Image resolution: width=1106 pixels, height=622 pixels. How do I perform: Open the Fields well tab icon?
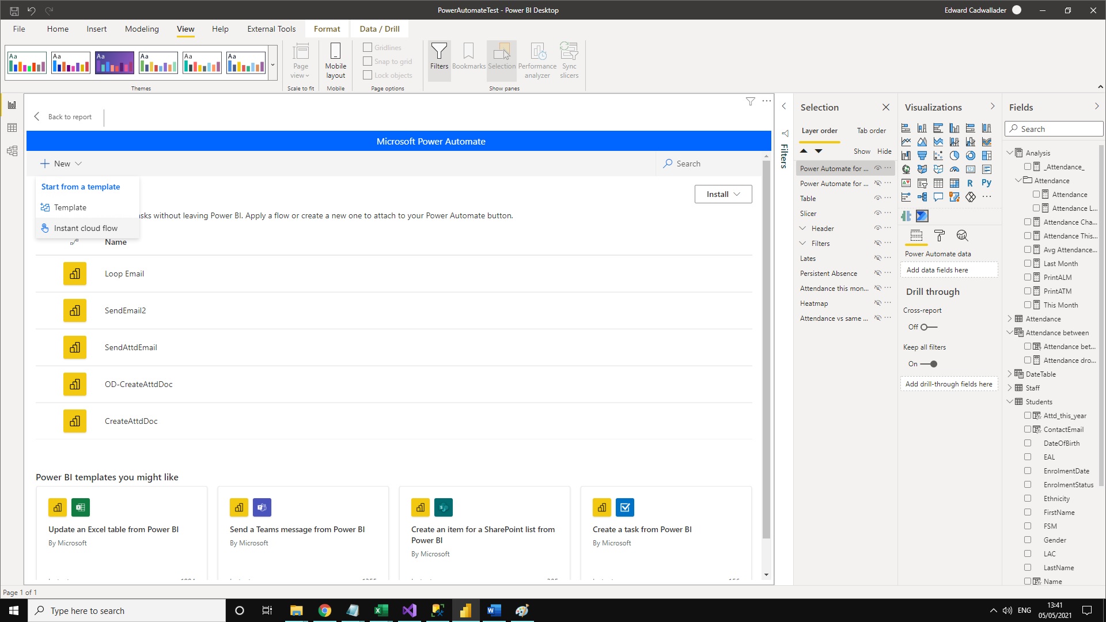[x=916, y=236]
